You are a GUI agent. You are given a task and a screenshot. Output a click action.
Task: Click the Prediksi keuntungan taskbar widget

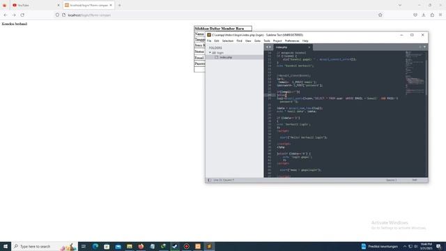point(379,246)
